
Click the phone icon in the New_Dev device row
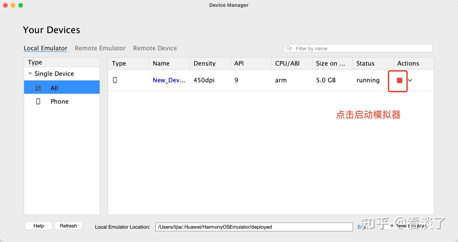[115, 80]
